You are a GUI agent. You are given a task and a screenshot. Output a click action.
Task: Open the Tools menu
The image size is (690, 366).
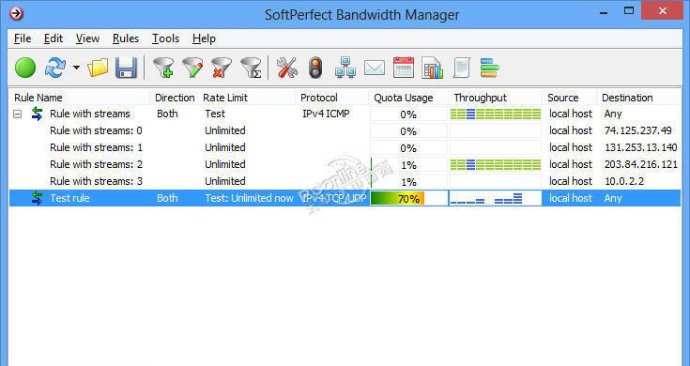(x=165, y=38)
